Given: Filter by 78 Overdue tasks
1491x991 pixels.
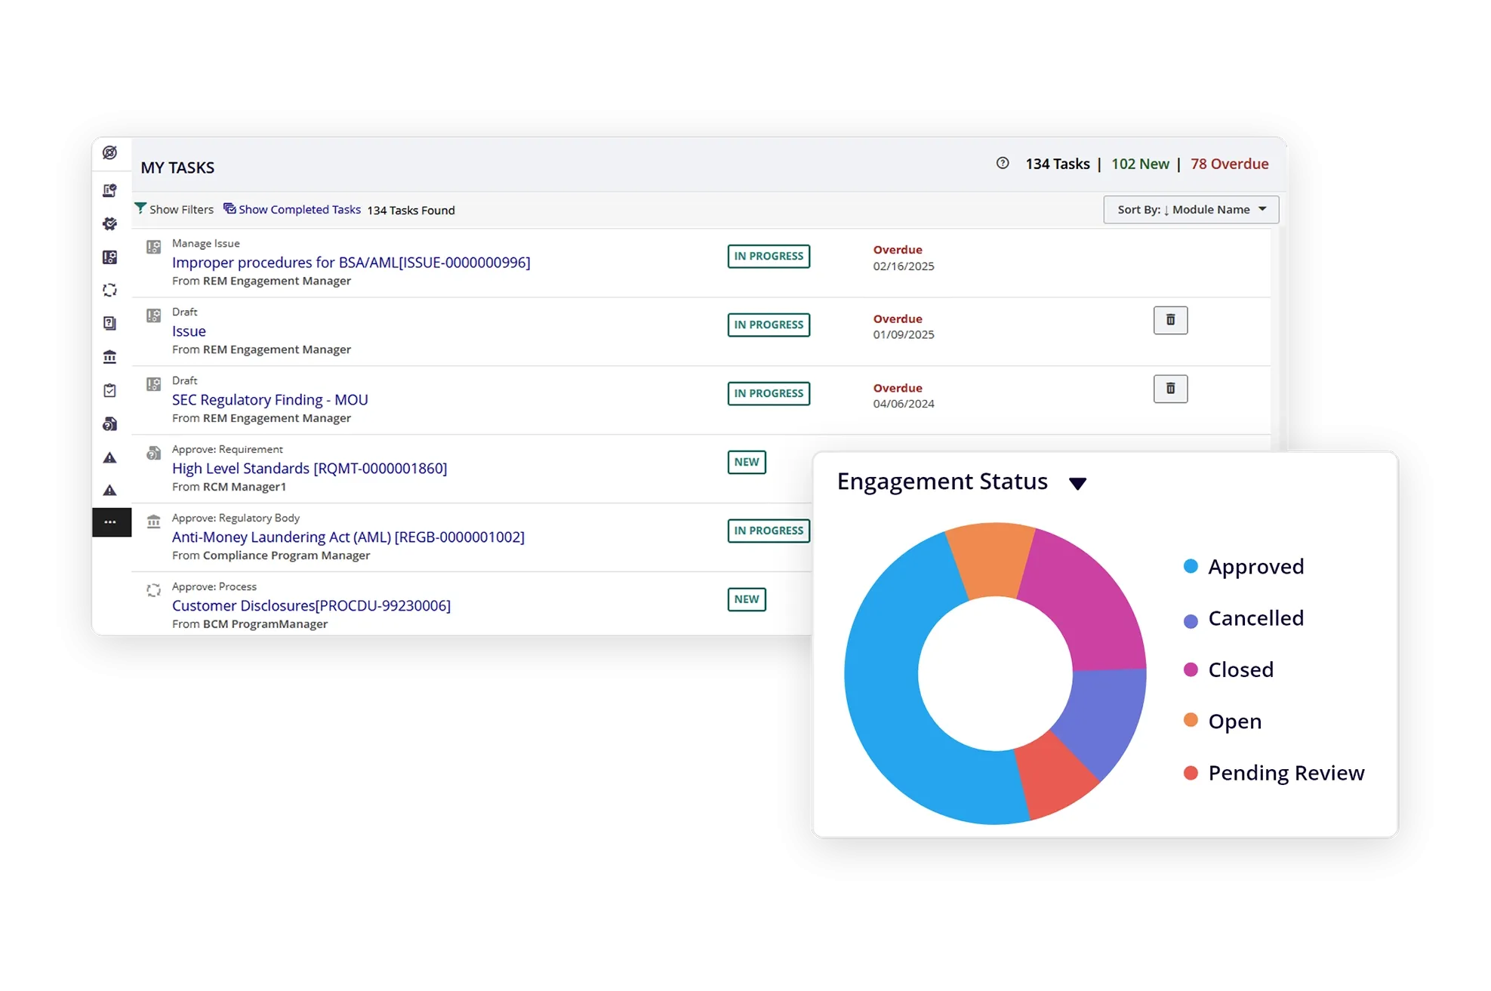Looking at the screenshot, I should coord(1229,164).
